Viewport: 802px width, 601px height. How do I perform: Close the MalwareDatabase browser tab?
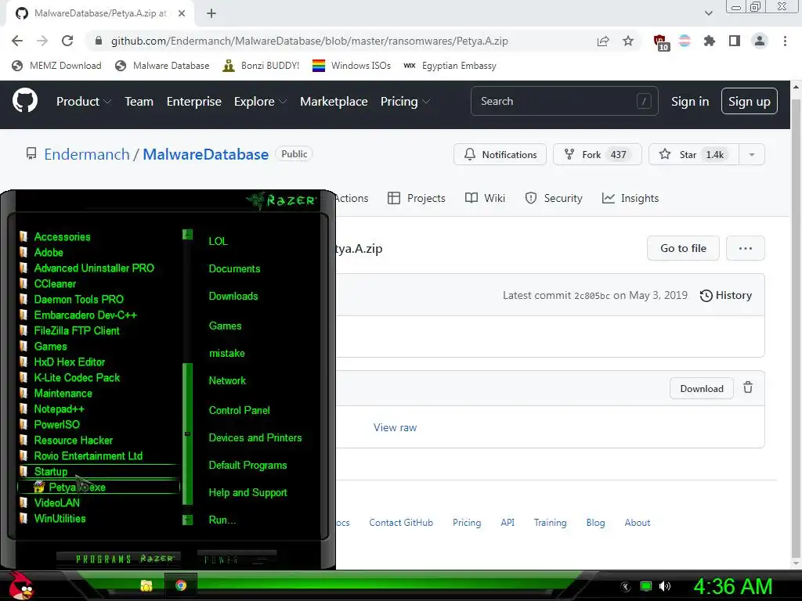[182, 13]
